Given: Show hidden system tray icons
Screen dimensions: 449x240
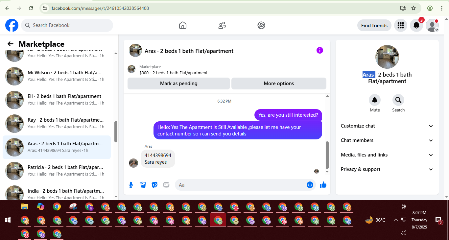Looking at the screenshot, I should [x=395, y=220].
